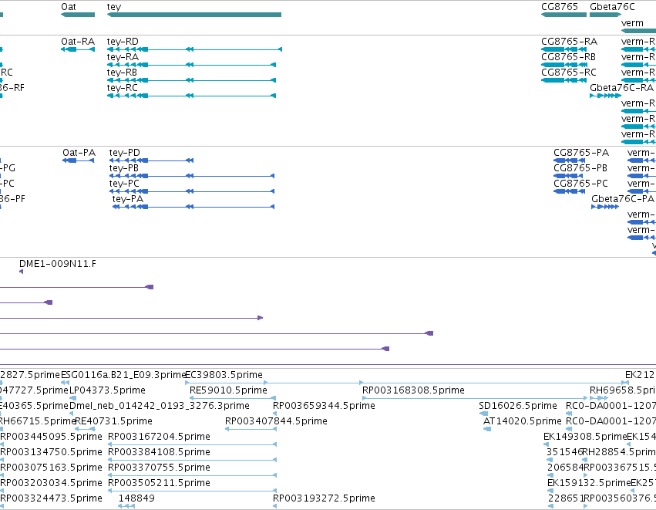This screenshot has width=656, height=510.
Task: Click the CG8765-PB protein label
Action: 580,168
